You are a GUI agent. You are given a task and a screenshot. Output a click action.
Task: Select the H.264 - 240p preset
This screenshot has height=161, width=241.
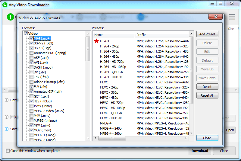click(110, 46)
